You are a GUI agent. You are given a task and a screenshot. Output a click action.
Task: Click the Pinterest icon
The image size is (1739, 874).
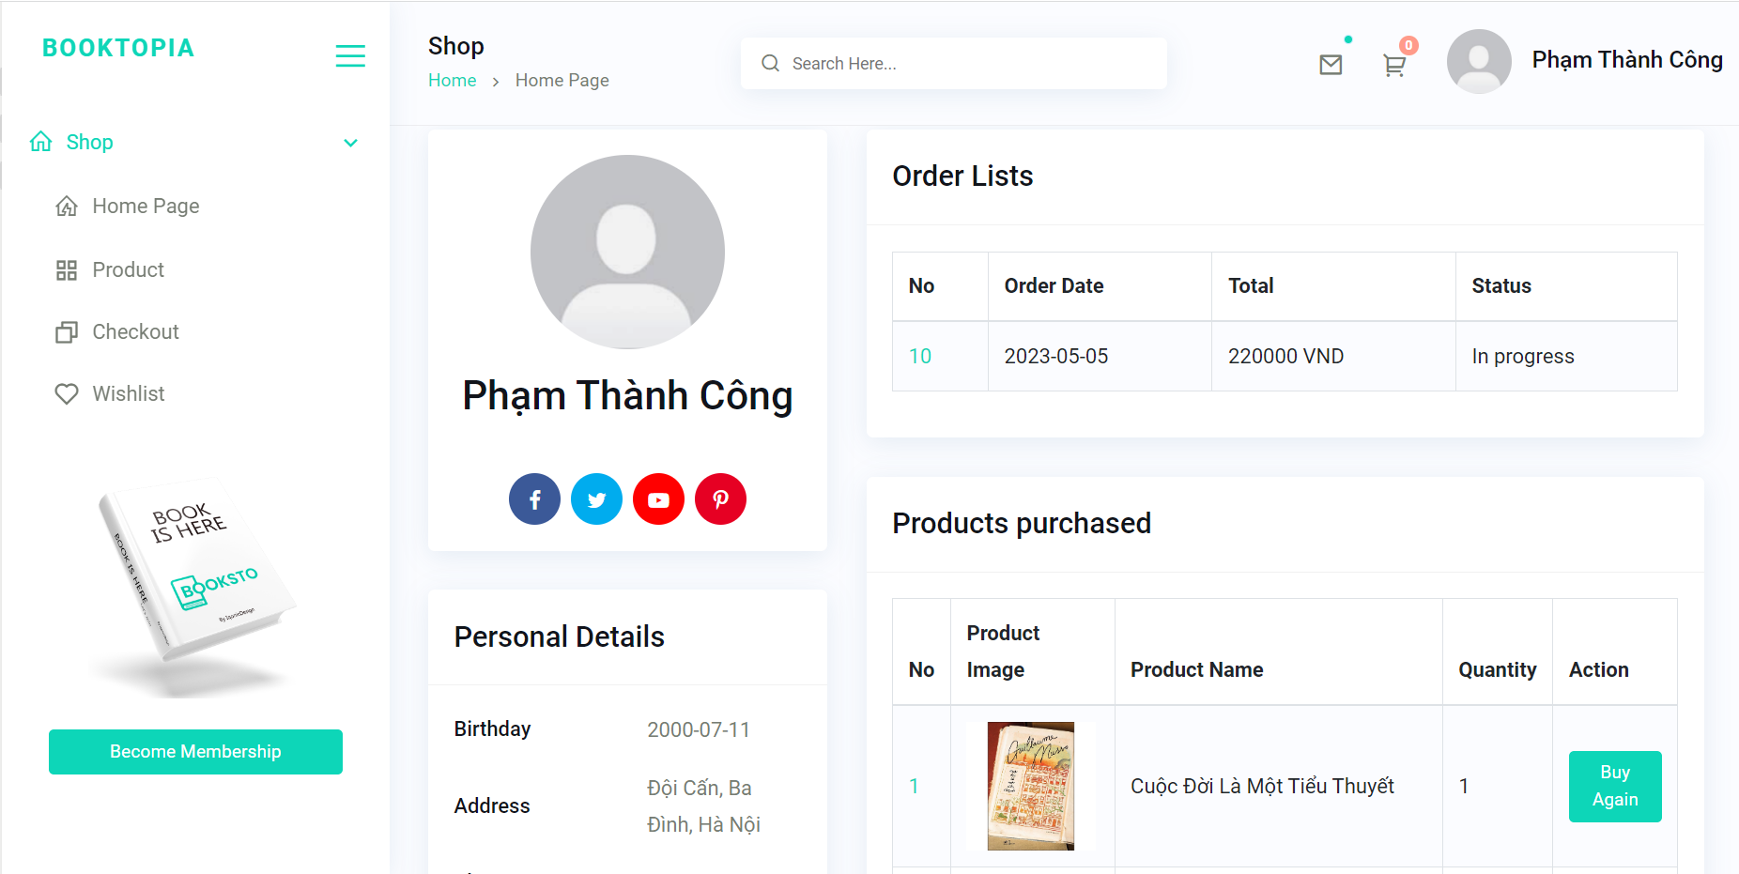tap(720, 498)
